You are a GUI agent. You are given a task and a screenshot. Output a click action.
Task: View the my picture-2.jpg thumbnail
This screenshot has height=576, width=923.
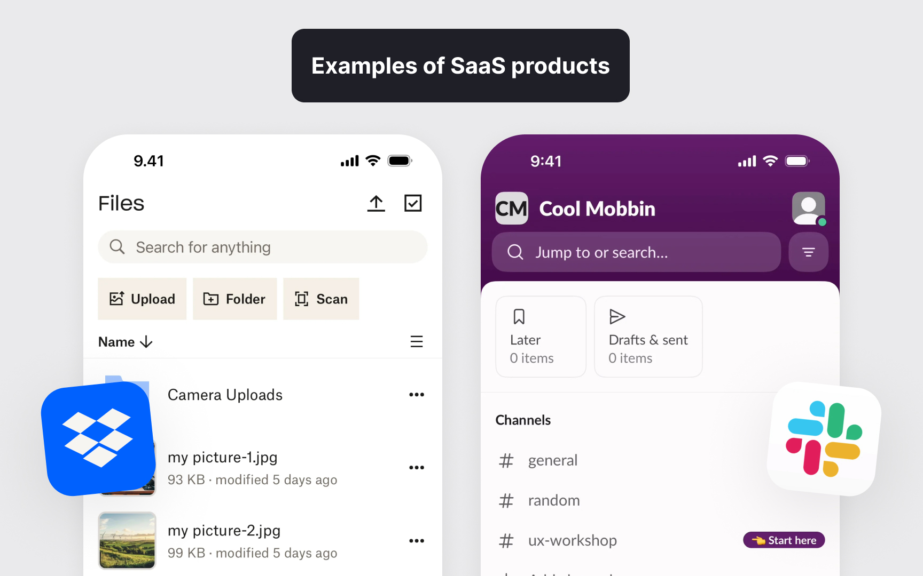tap(127, 540)
